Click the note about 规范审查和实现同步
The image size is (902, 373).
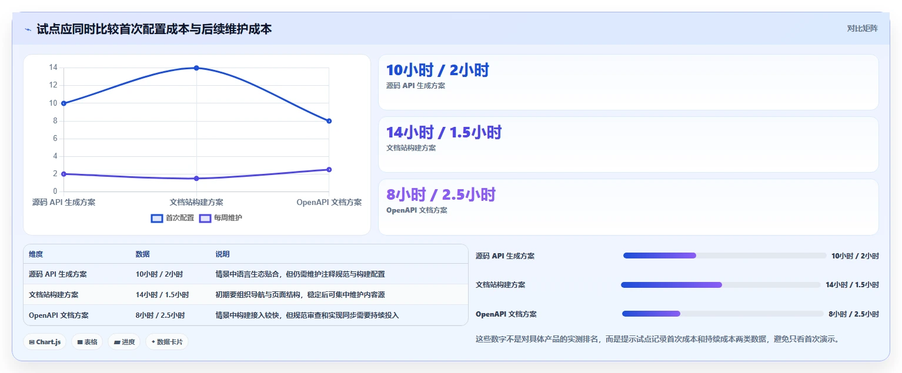coord(307,315)
